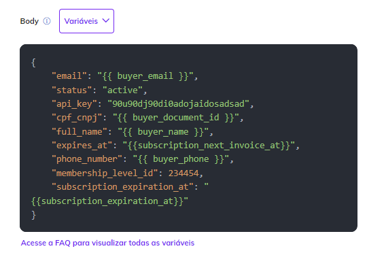Screen dimensions: 367x253
Task: Click the "Body" label
Action: pyautogui.click(x=29, y=21)
